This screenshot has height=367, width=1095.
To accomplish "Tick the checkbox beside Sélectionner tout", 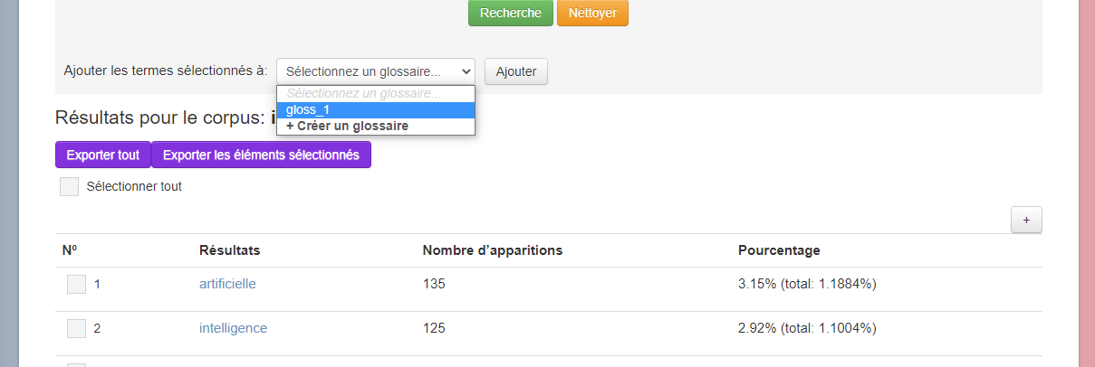I will point(69,187).
